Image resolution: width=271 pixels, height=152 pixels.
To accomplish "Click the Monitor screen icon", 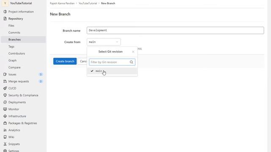I will 5,109.
